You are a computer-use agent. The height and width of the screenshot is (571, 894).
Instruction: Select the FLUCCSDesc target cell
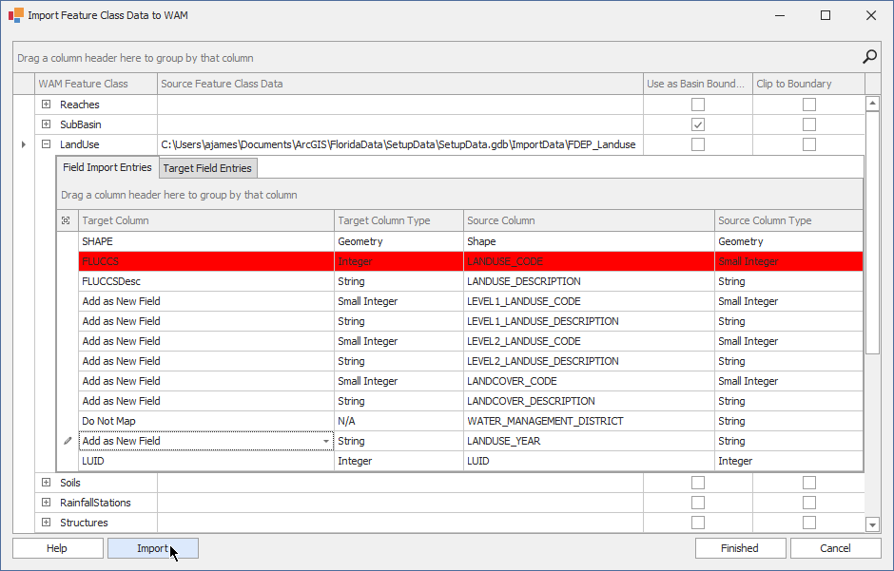click(205, 281)
